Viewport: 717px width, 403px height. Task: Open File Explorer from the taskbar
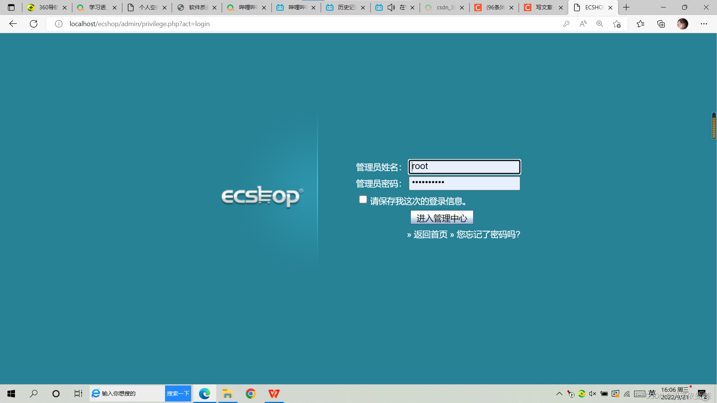(228, 393)
